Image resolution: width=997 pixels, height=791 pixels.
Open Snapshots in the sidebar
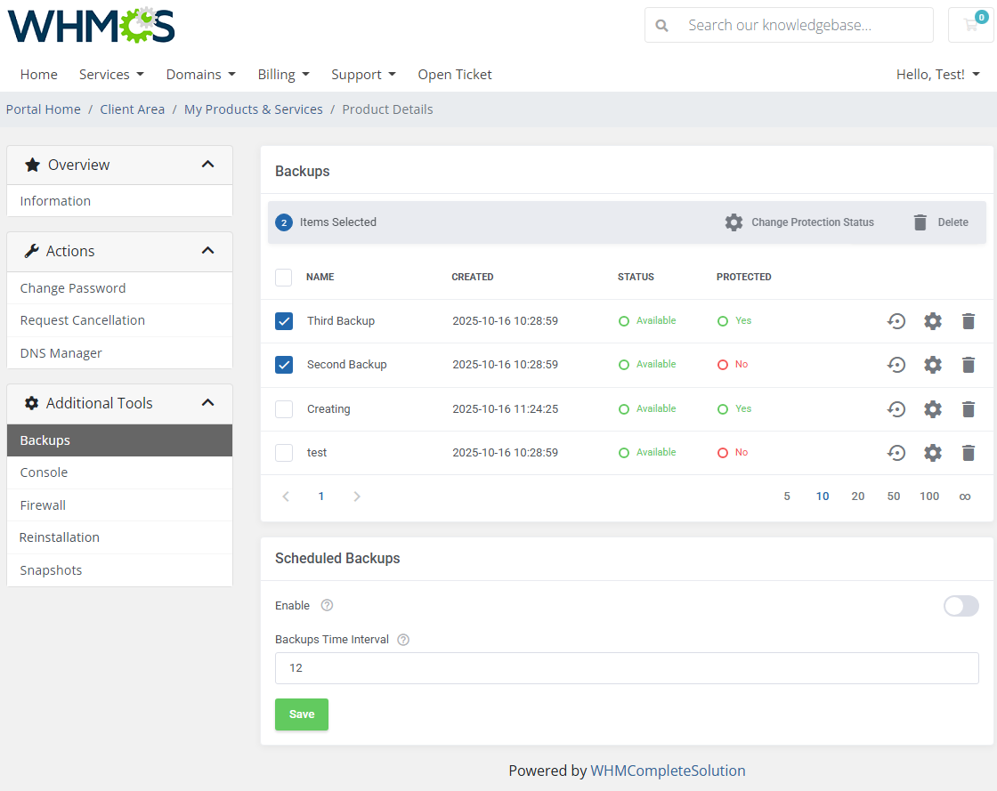[x=51, y=570]
